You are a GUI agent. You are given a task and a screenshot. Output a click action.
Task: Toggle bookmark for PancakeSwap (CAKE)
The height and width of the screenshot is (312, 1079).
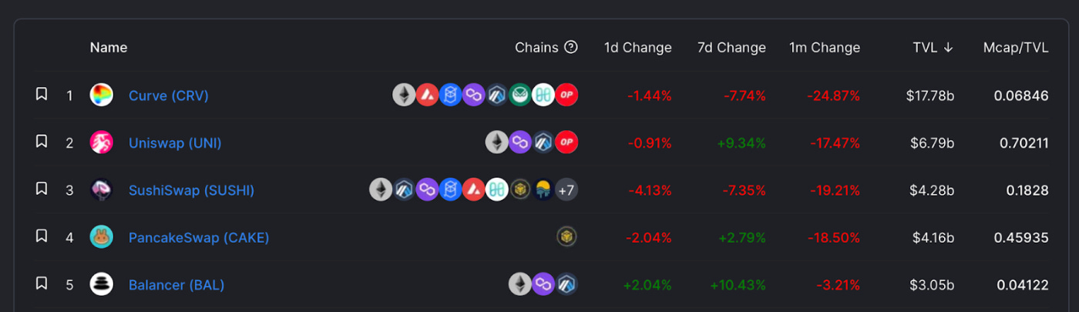click(x=42, y=237)
